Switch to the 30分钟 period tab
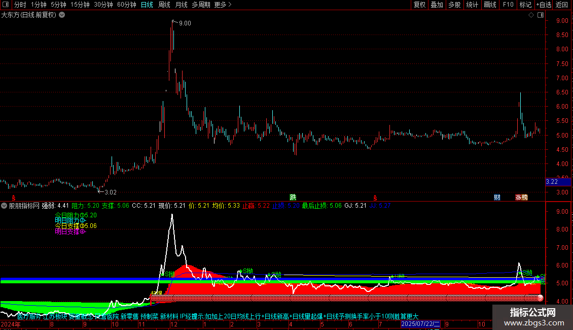This screenshot has height=330, width=573. coord(103,5)
